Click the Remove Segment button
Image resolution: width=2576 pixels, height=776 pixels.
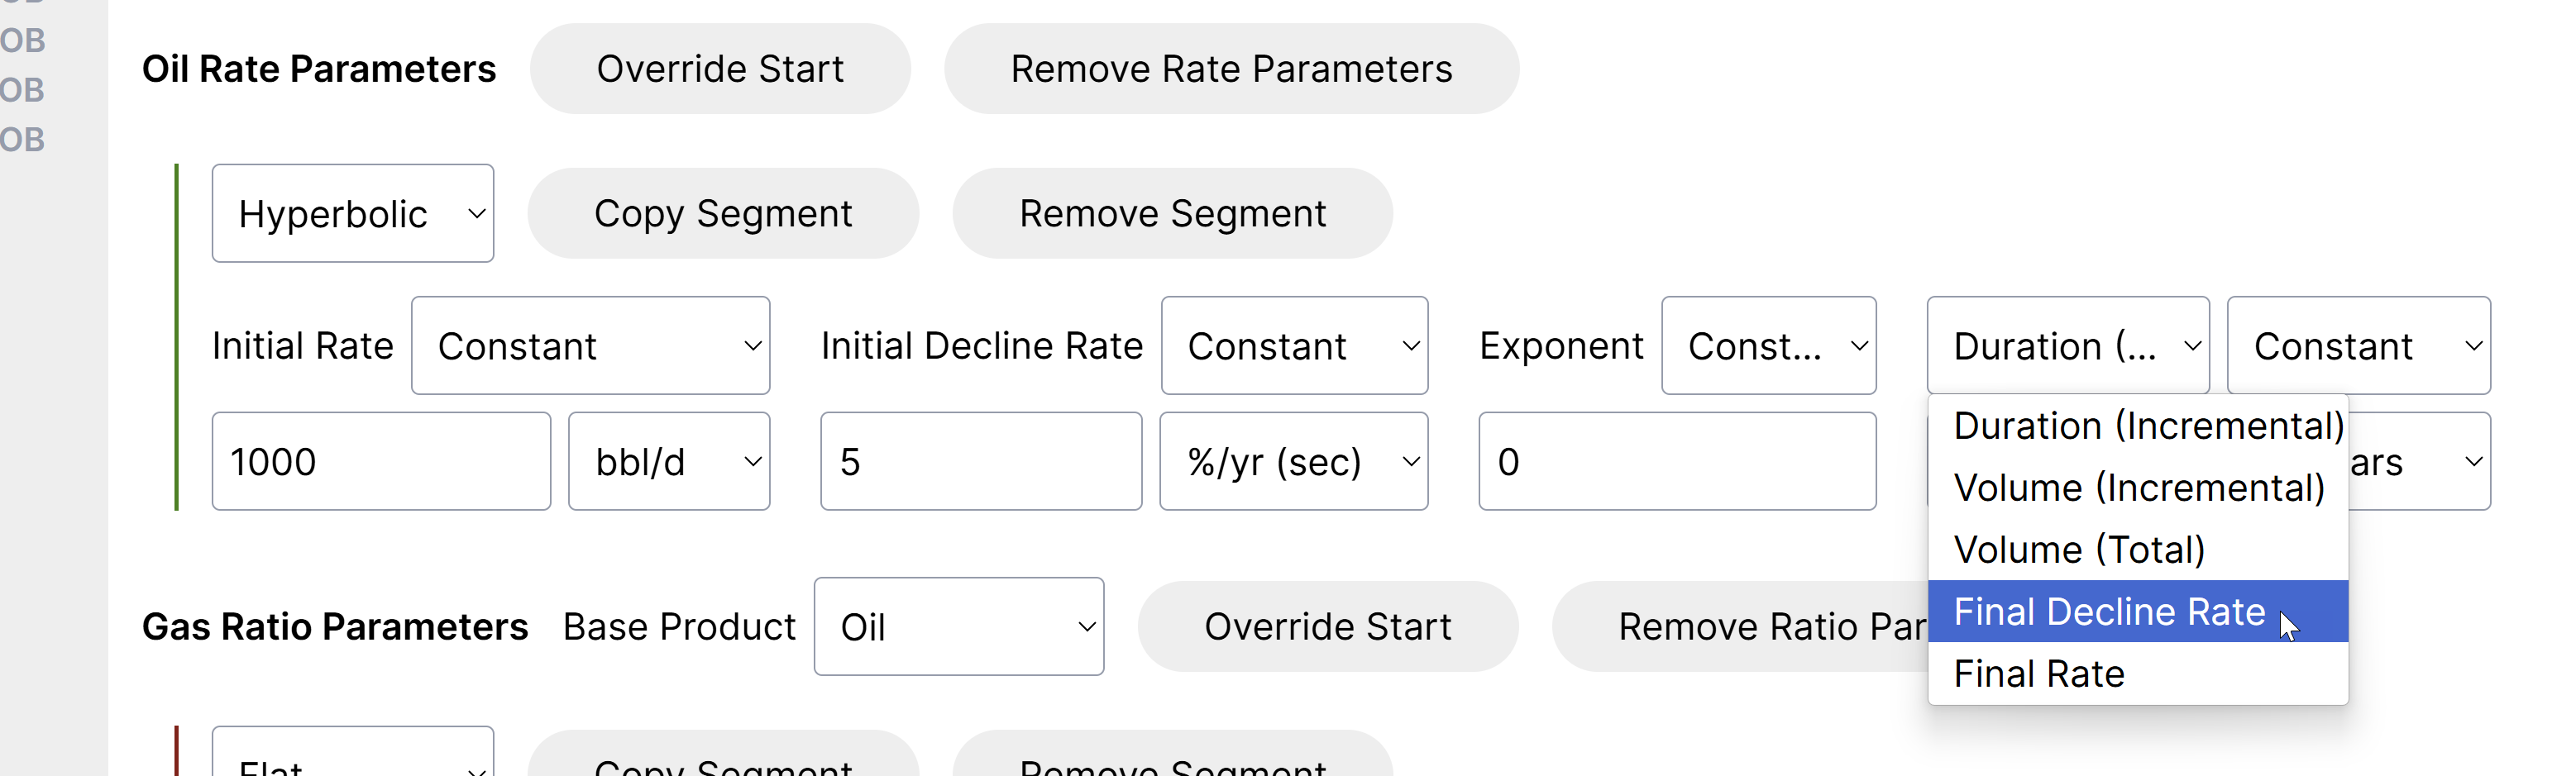coord(1171,214)
